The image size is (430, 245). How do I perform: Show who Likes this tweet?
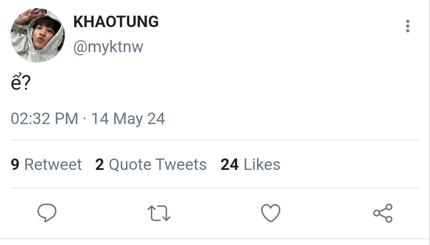click(262, 164)
